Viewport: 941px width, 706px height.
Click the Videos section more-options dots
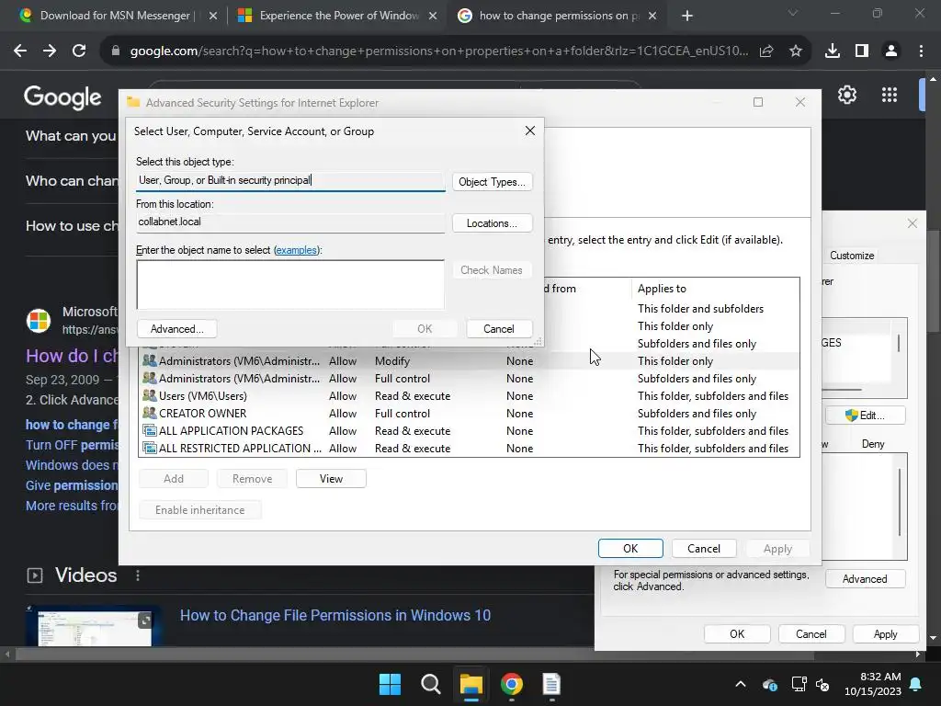click(138, 575)
